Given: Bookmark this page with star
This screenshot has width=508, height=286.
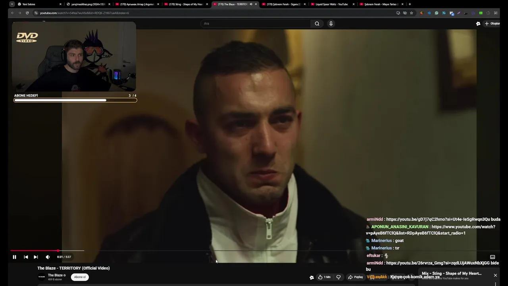Looking at the screenshot, I should coord(412,13).
